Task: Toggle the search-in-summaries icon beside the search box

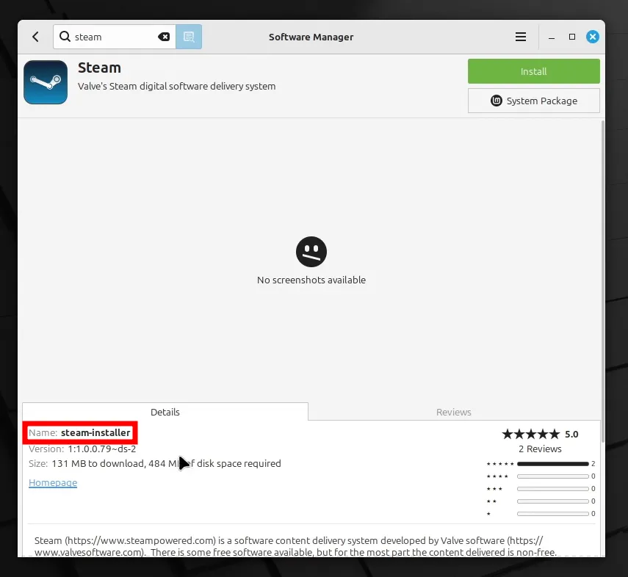Action: [x=189, y=36]
